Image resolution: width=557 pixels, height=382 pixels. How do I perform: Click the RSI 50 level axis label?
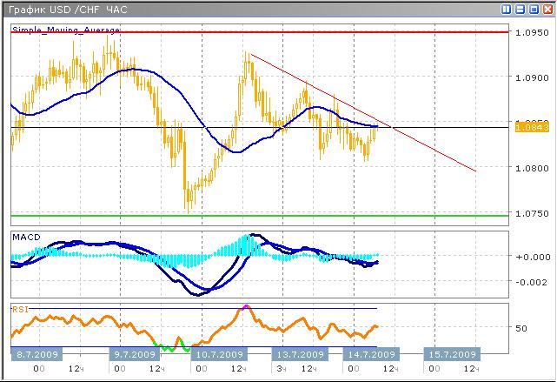coord(522,329)
